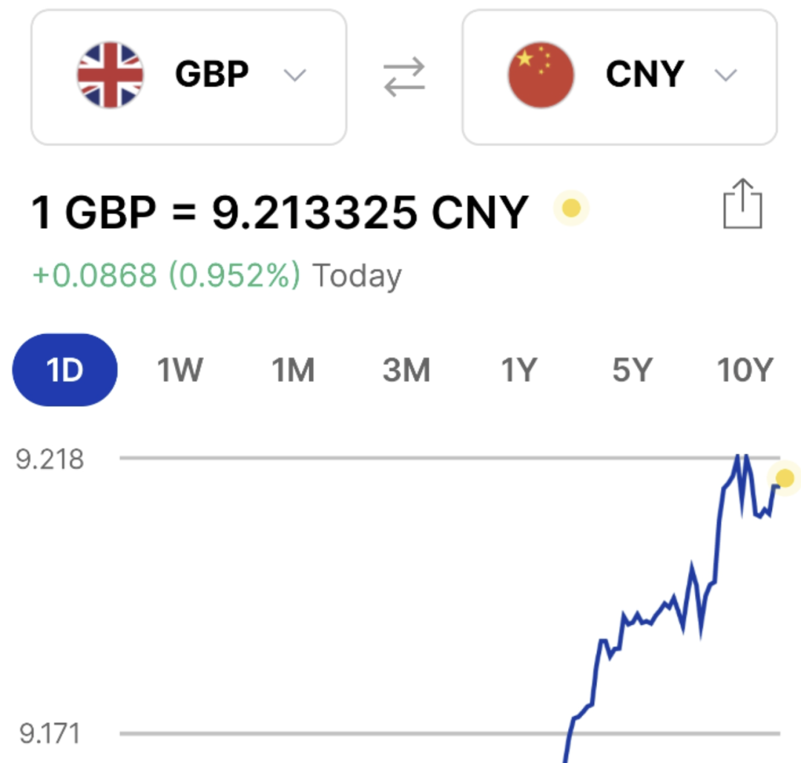Viewport: 801px width, 763px height.
Task: Select the CNY currency card
Action: point(622,76)
